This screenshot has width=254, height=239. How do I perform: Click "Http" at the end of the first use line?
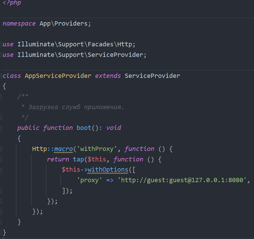124,44
